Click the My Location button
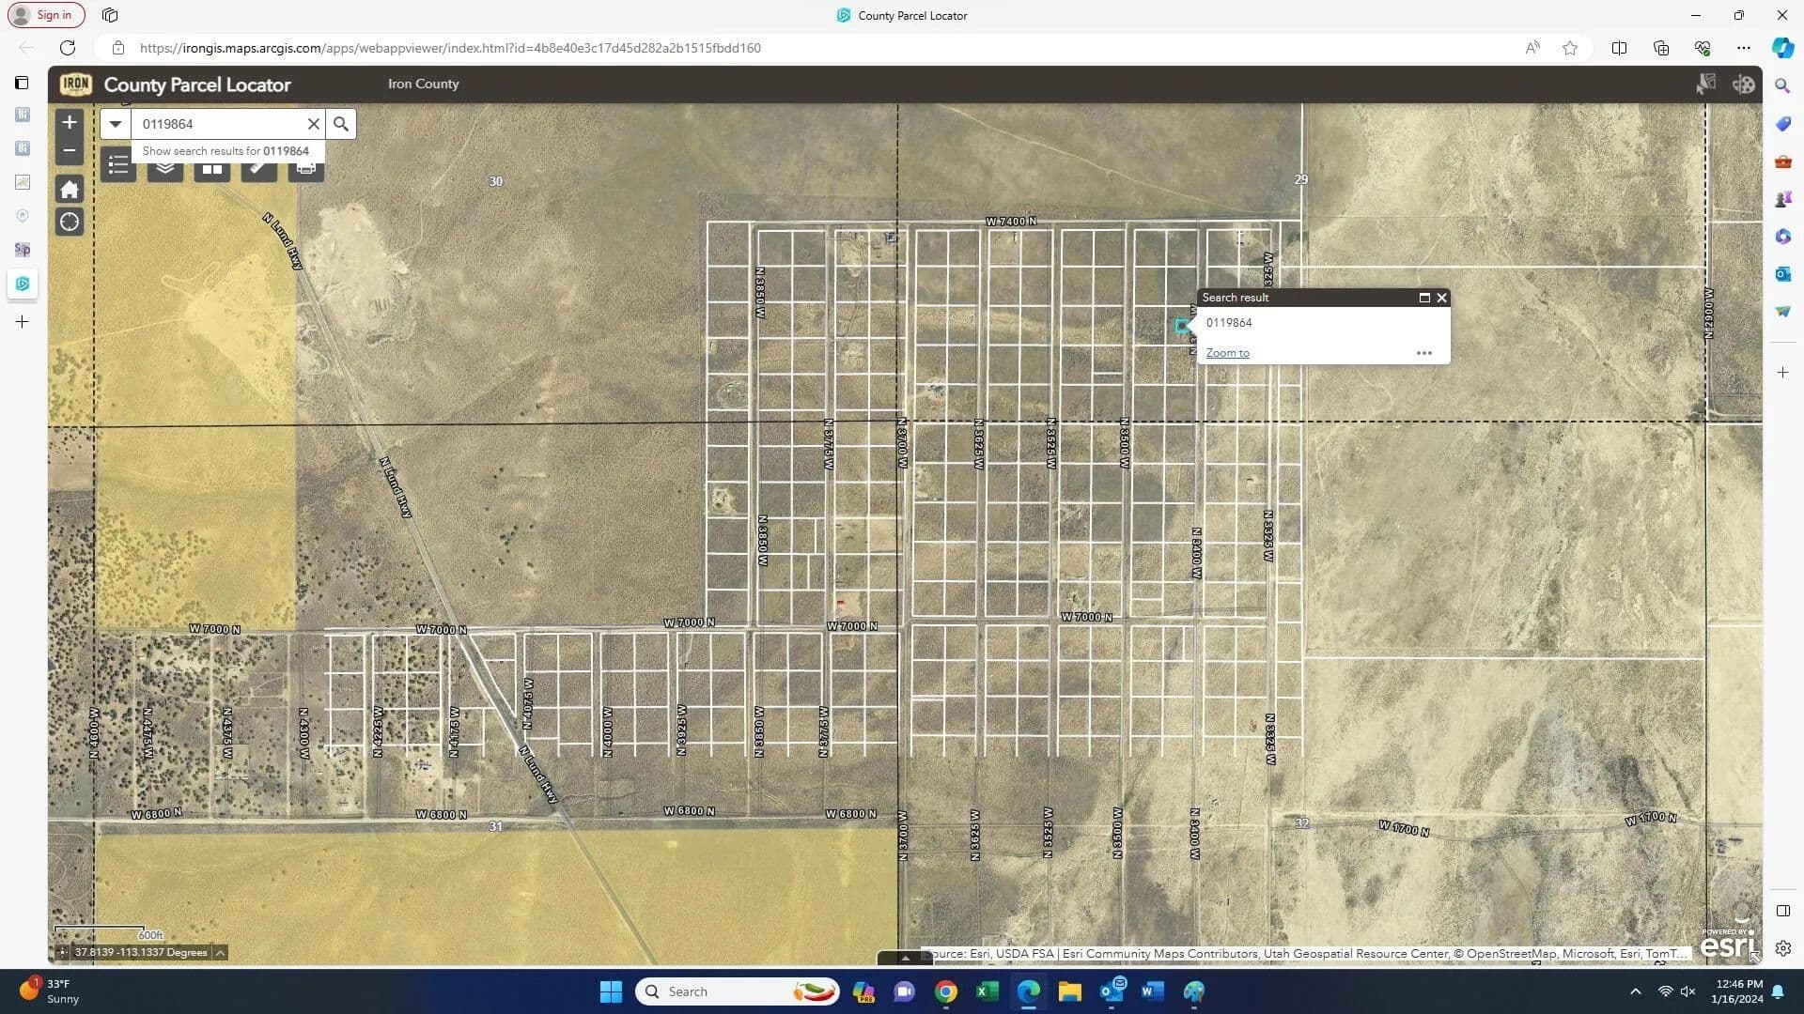This screenshot has height=1014, width=1804. 70,223
